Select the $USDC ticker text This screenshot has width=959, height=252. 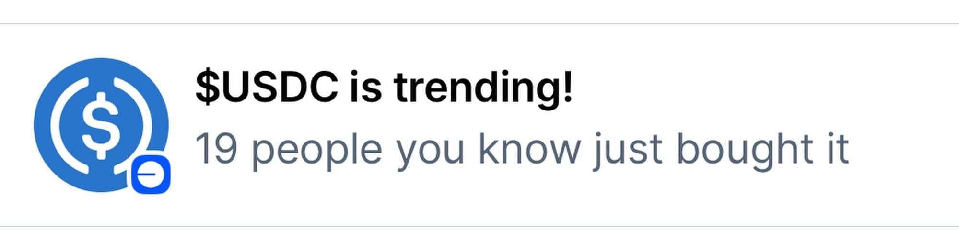(266, 88)
